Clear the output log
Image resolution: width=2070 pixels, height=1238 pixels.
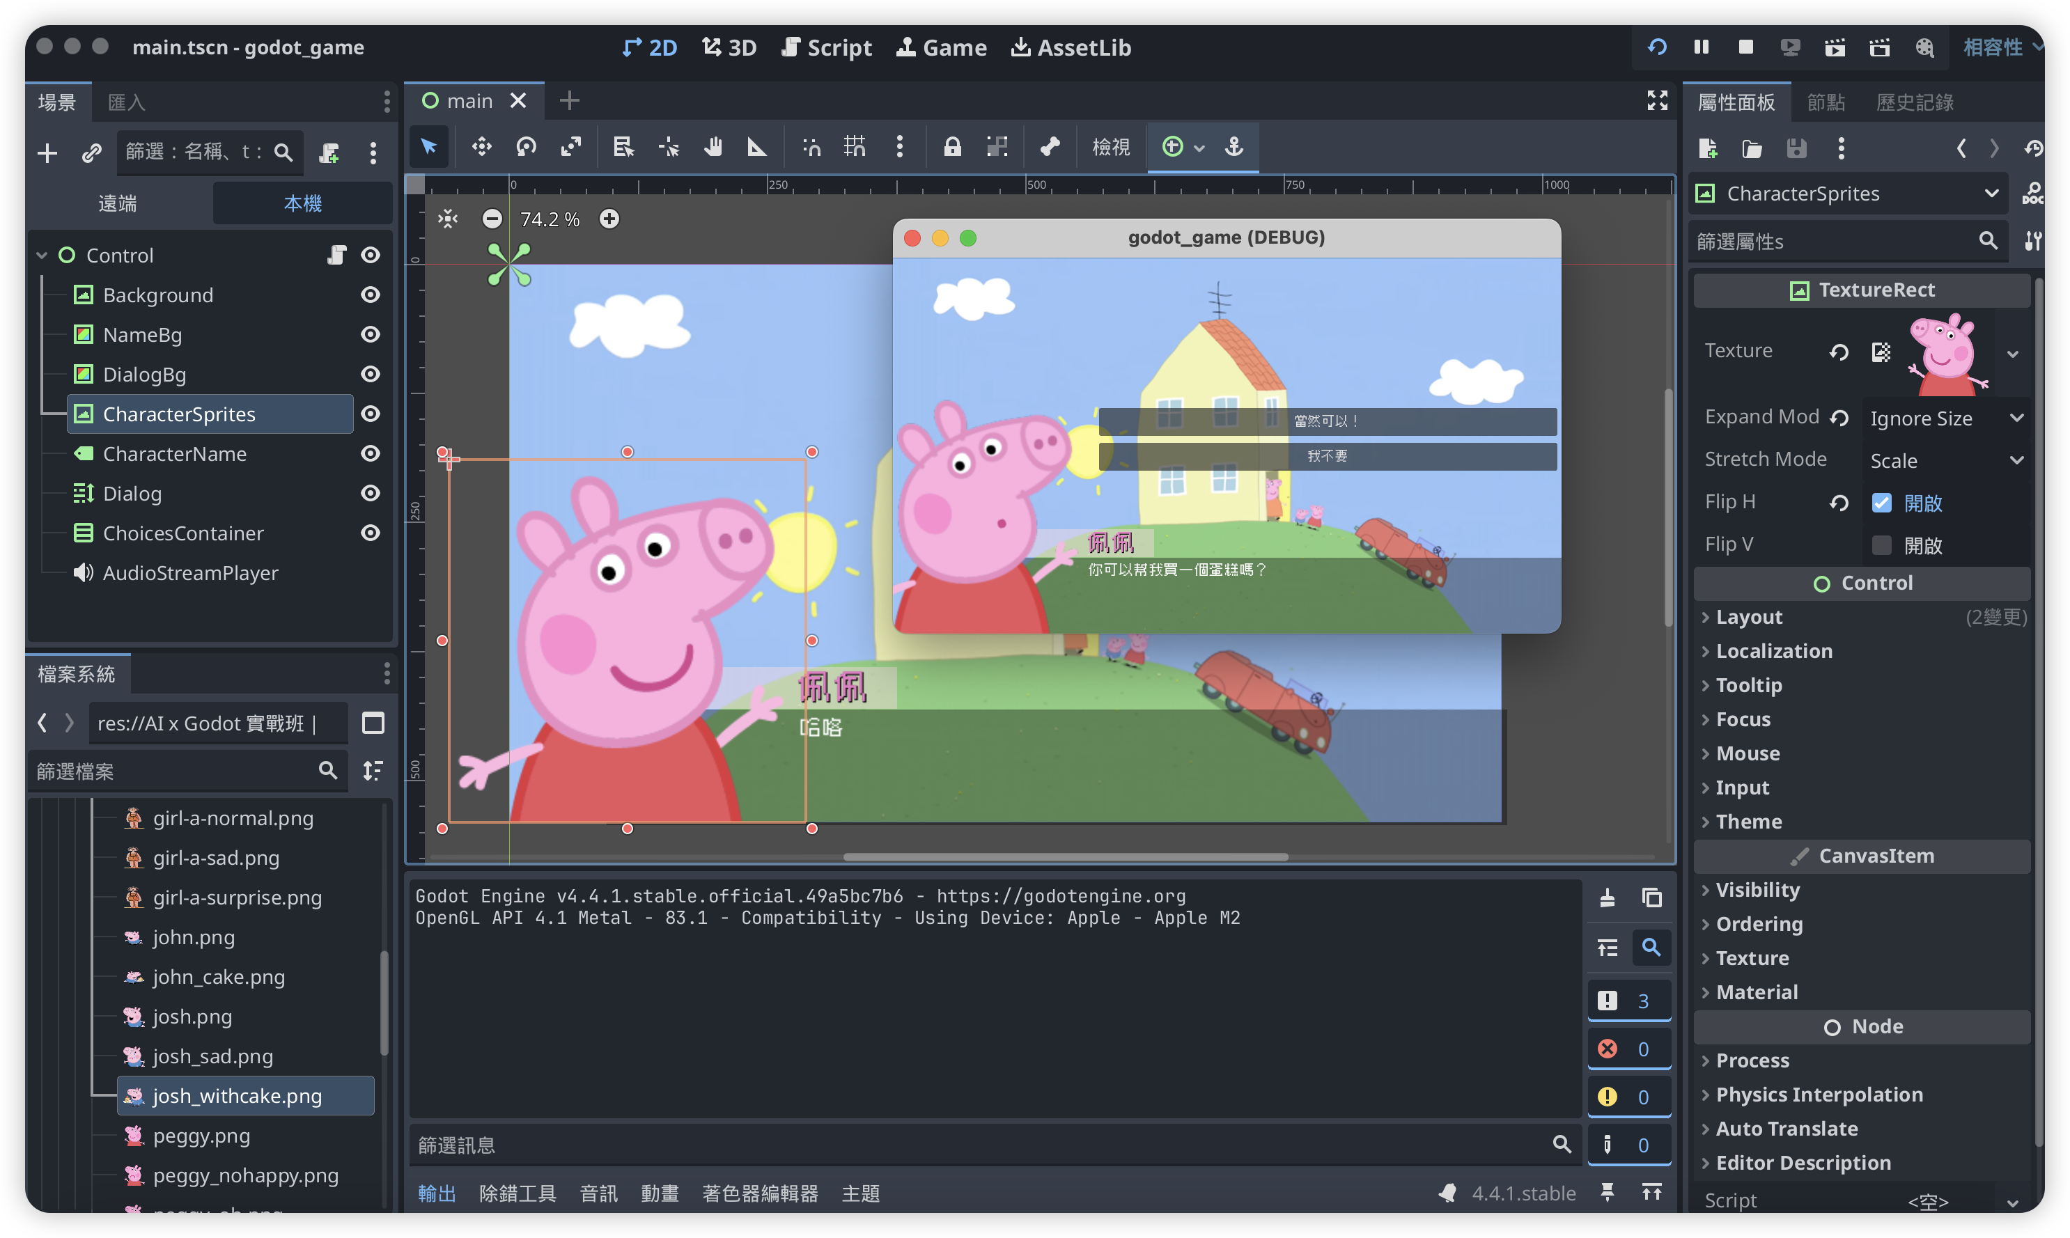point(1607,898)
